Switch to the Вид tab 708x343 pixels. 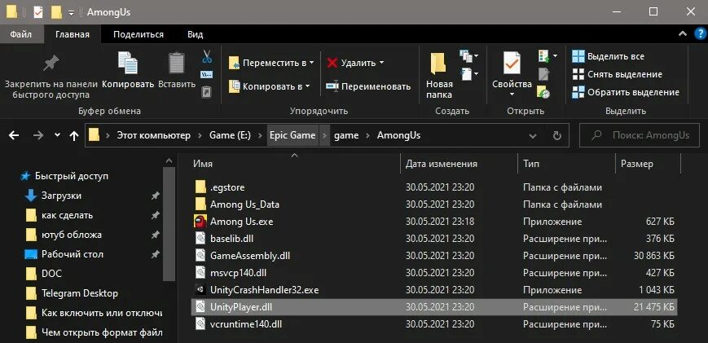pos(195,34)
